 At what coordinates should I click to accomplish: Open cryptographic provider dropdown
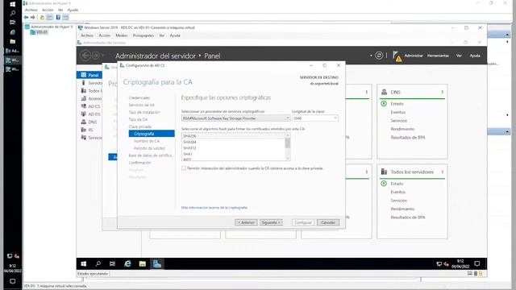[235, 118]
